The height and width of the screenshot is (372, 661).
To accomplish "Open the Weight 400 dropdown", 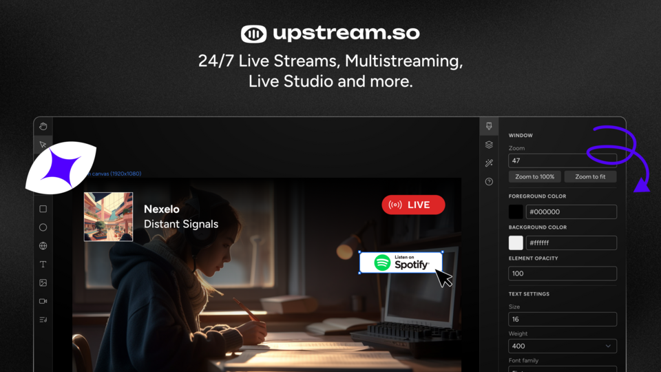I will tap(563, 347).
